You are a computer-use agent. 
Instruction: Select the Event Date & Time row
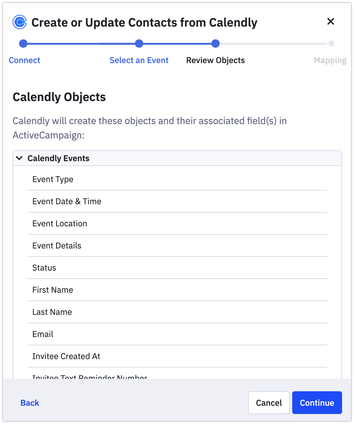click(x=177, y=201)
